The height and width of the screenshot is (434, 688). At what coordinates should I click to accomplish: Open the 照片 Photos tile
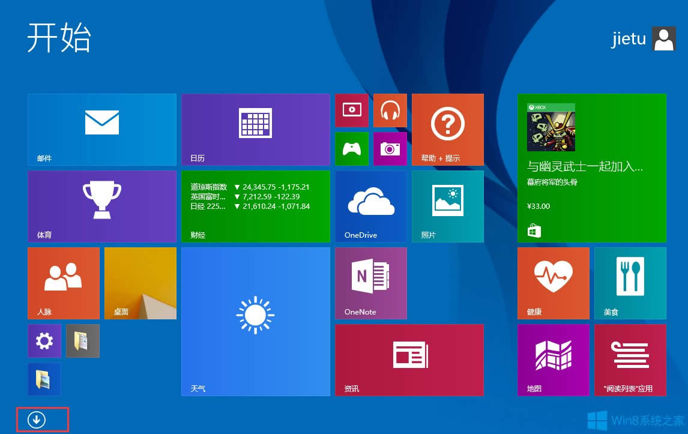(447, 206)
